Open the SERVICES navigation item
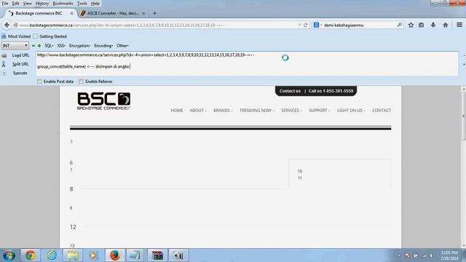466x262 pixels. pyautogui.click(x=291, y=111)
